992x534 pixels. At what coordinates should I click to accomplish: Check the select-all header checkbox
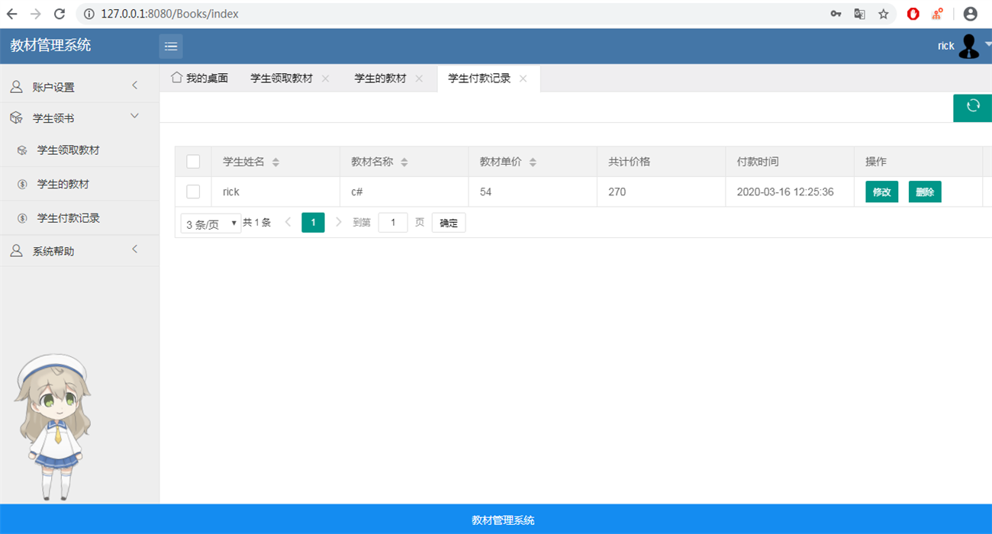click(193, 162)
